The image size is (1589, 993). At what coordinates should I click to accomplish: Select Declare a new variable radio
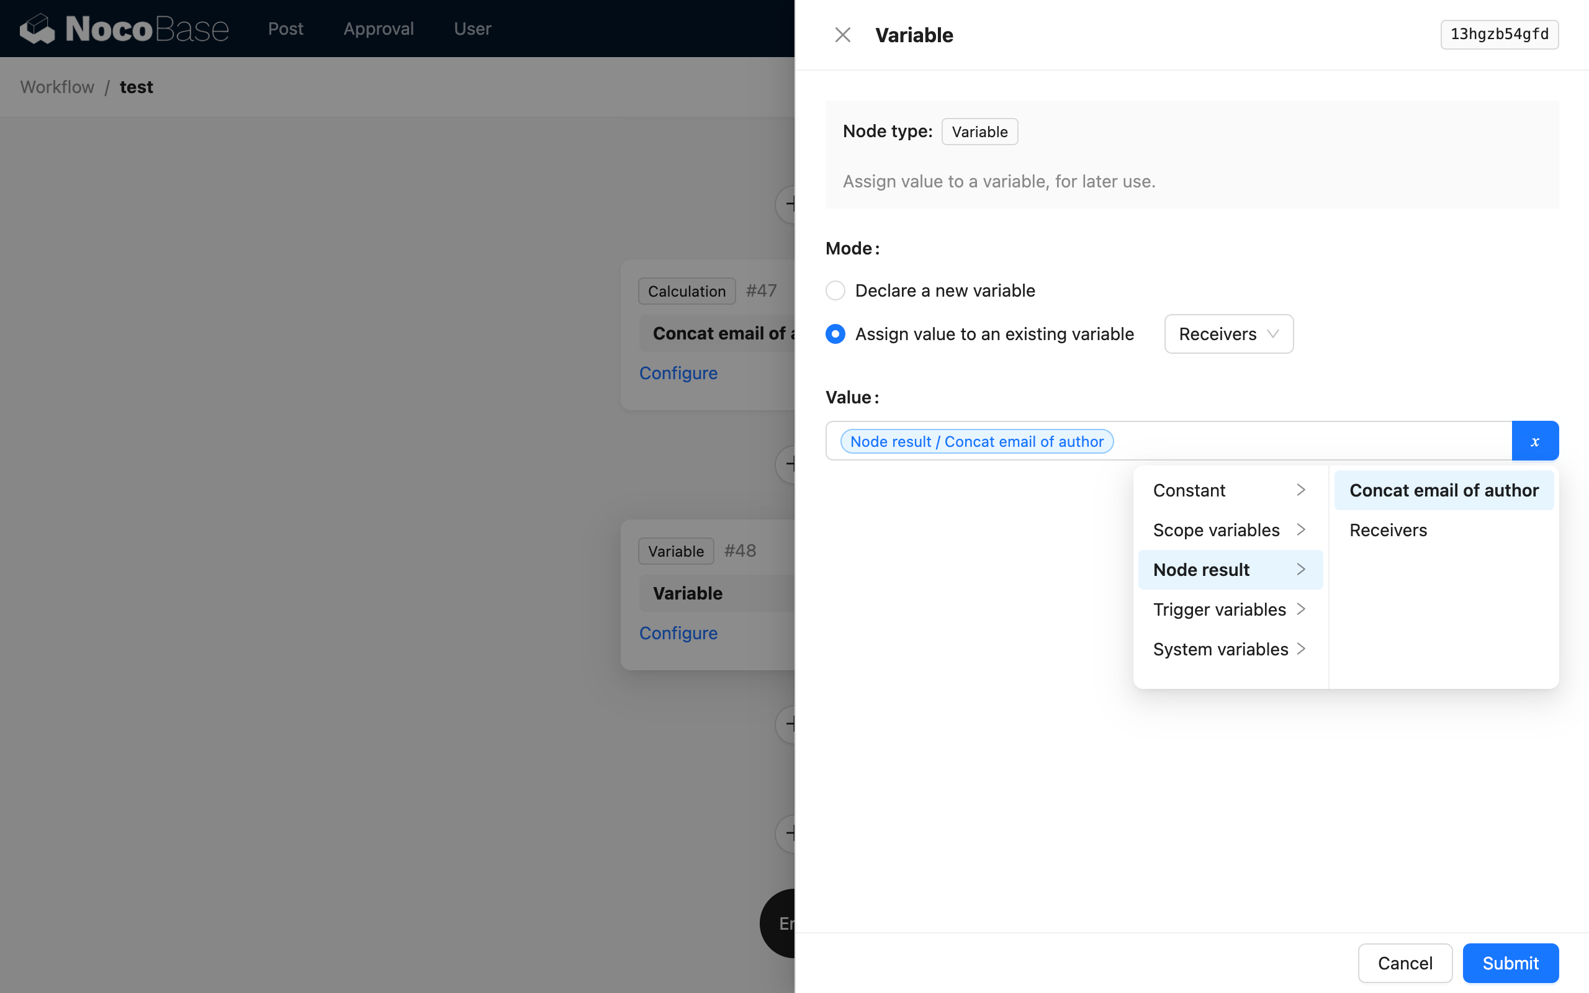(835, 290)
